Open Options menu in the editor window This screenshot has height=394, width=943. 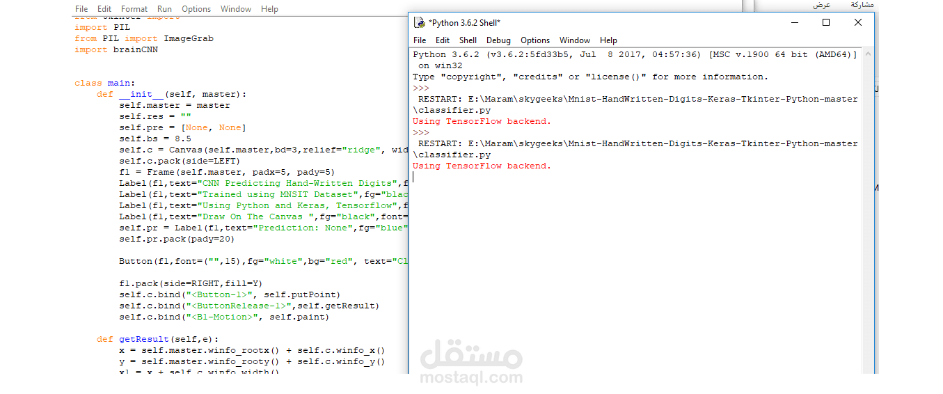tap(196, 9)
